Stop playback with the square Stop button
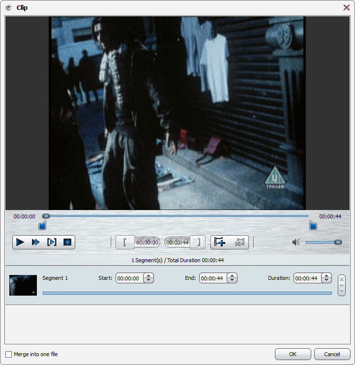Screen dimensions: 355x365 tap(67, 243)
